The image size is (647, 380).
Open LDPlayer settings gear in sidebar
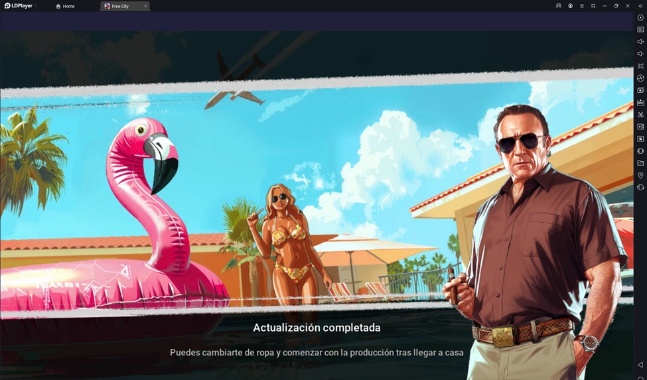pos(640,18)
